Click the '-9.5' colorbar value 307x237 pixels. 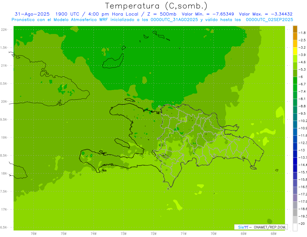click(x=302, y=114)
